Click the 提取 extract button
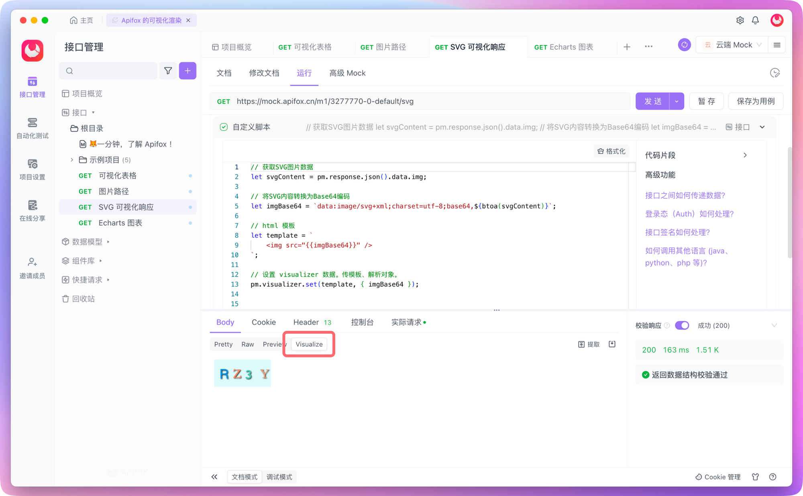 pyautogui.click(x=589, y=344)
